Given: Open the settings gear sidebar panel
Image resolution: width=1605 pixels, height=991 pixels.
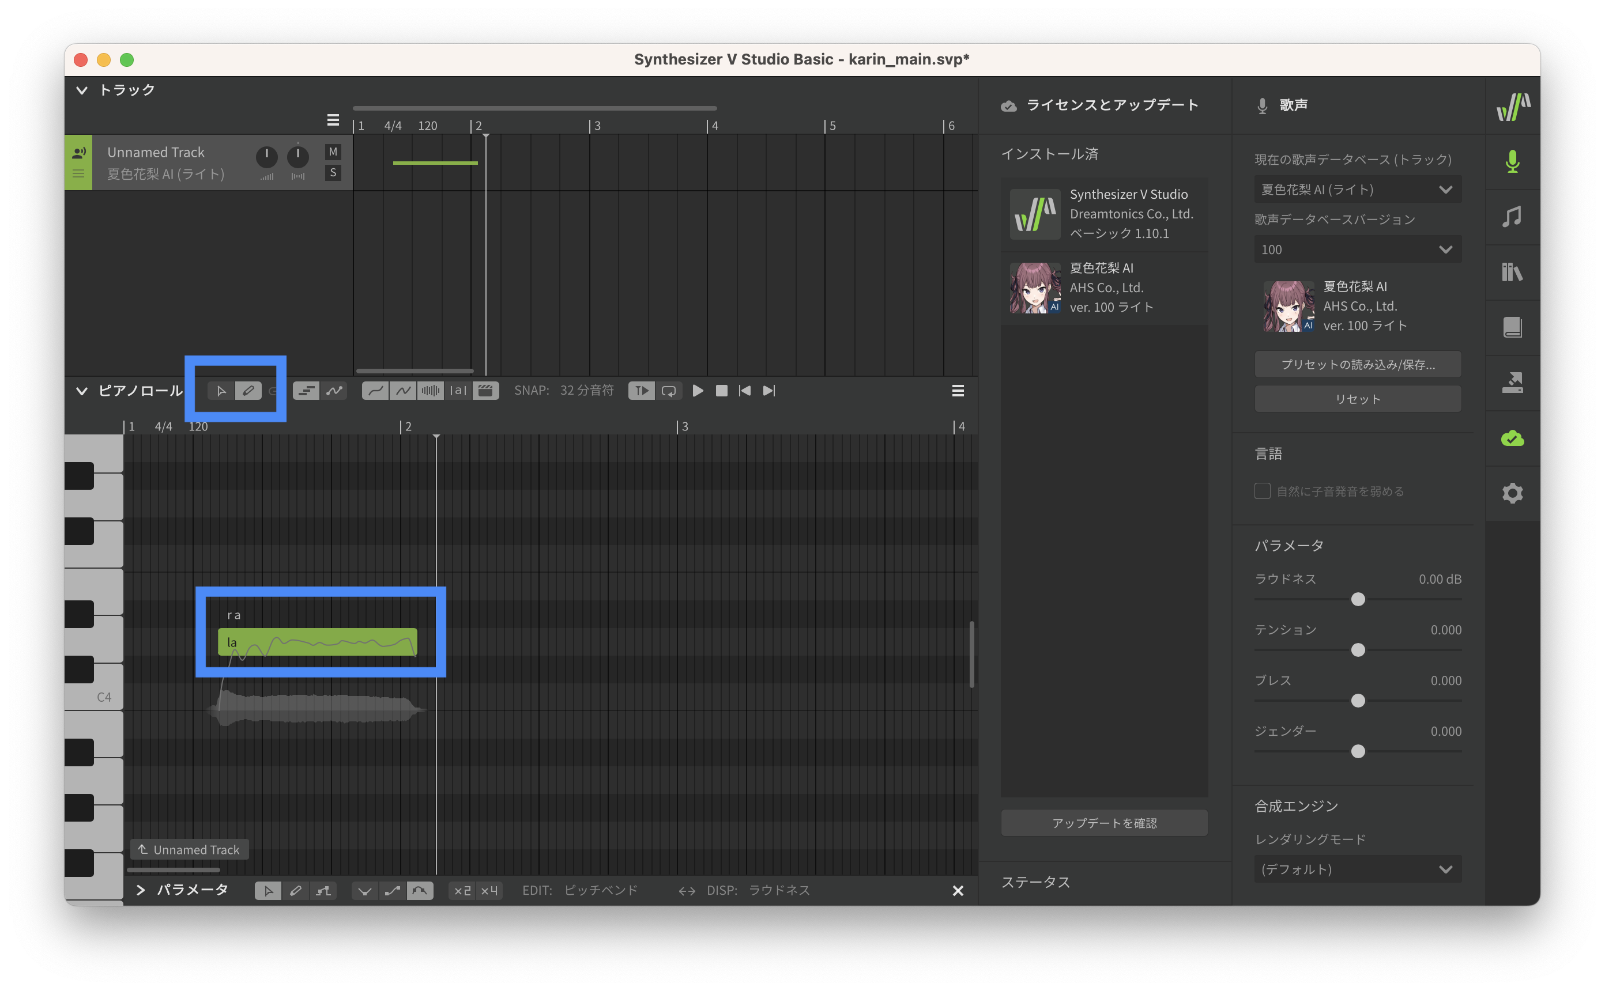Looking at the screenshot, I should pos(1513,493).
